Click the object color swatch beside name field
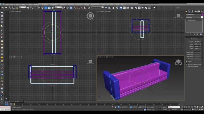 (x=202, y=15)
